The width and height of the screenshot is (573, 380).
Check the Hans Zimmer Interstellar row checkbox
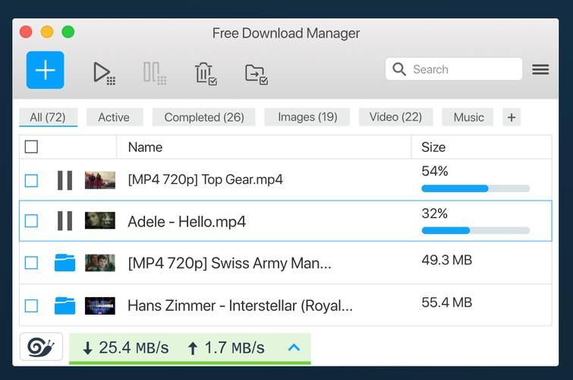point(31,306)
